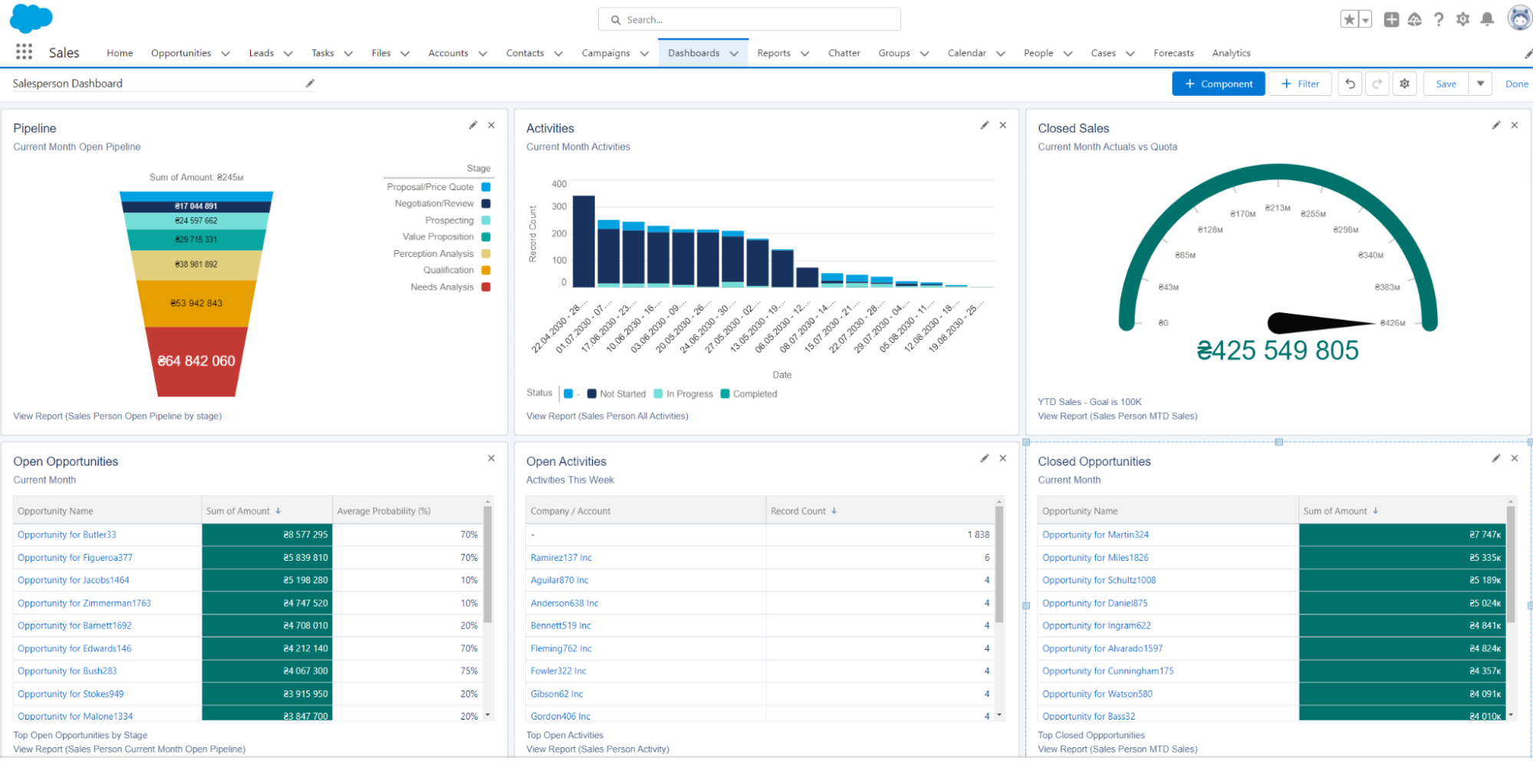Edit the Pipeline component via its pencil icon
Viewport: 1533px width, 761px height.
tap(473, 125)
